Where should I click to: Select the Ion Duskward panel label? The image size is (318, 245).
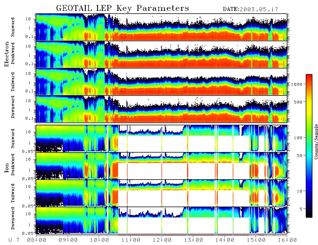(x=13, y=165)
